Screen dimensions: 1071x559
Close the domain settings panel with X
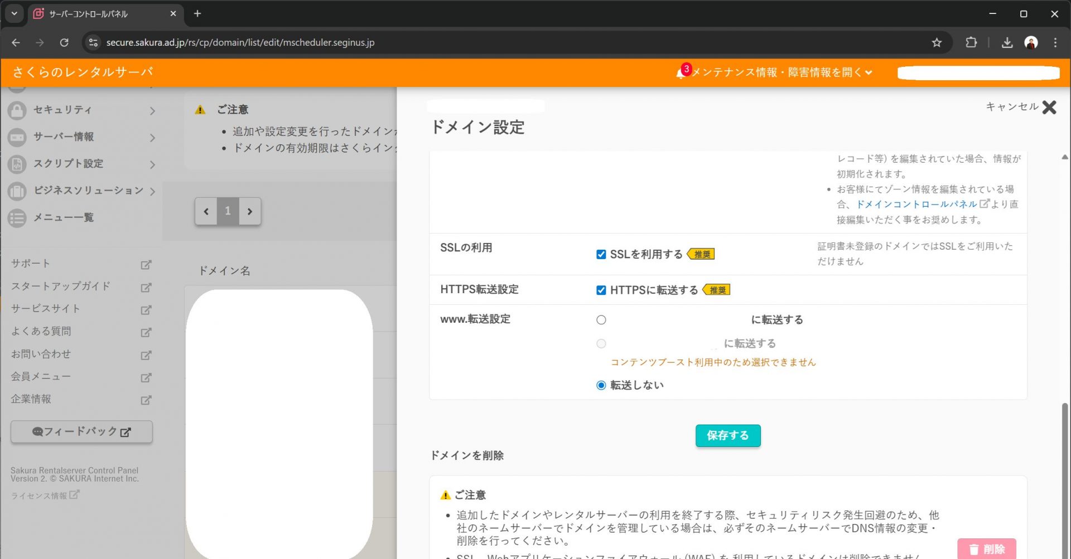click(1049, 107)
